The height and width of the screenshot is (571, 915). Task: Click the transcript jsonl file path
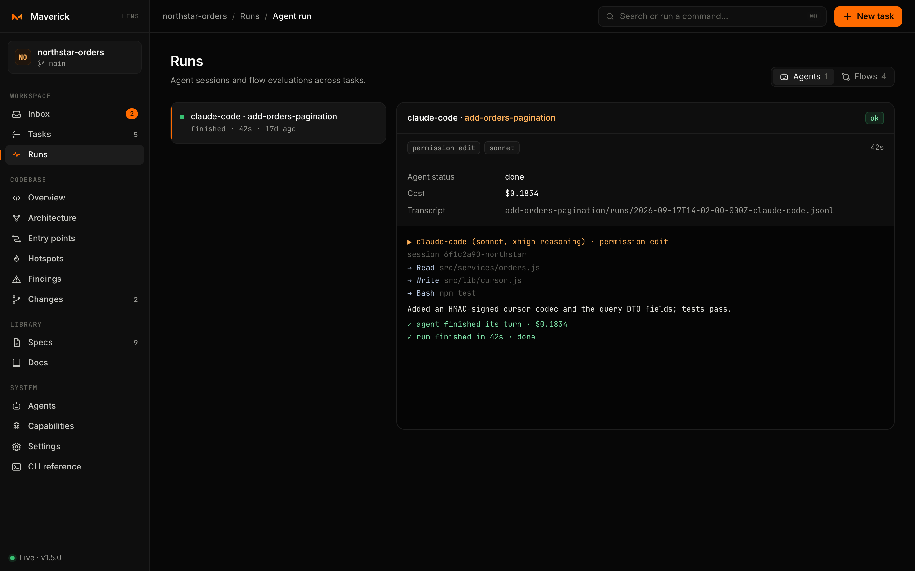[669, 210]
